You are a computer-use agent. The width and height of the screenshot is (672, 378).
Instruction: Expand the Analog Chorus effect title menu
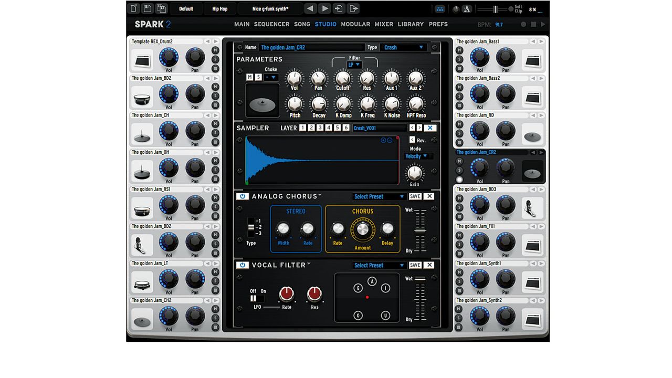[x=320, y=195]
